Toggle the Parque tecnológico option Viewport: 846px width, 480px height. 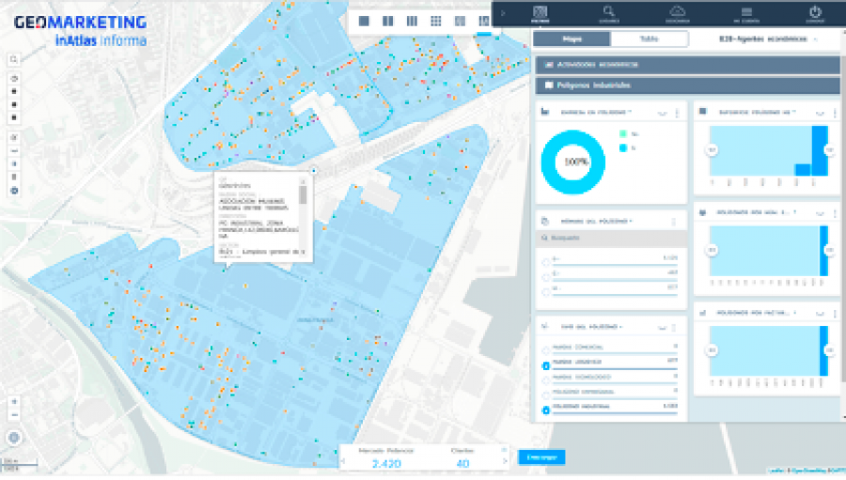(x=545, y=380)
